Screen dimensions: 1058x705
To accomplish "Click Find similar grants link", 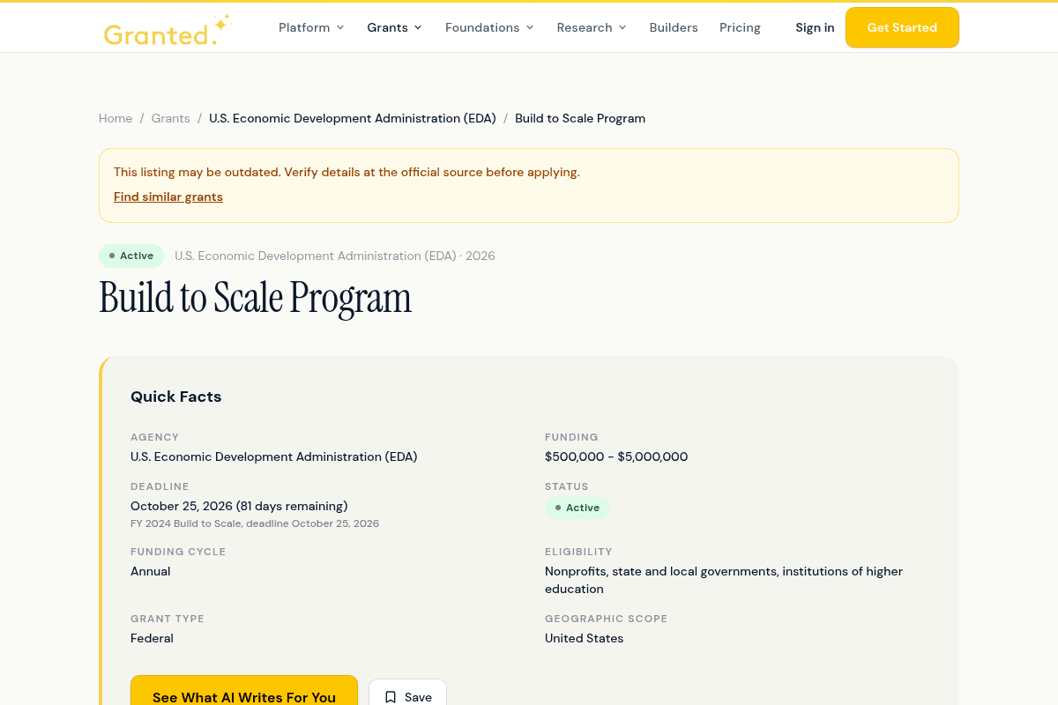I will (x=168, y=197).
